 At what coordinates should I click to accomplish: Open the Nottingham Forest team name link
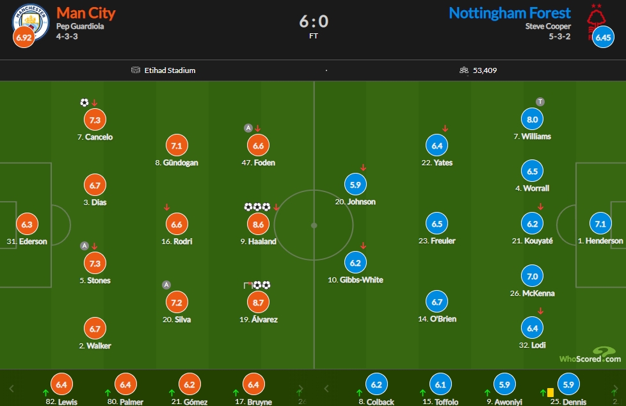[510, 13]
